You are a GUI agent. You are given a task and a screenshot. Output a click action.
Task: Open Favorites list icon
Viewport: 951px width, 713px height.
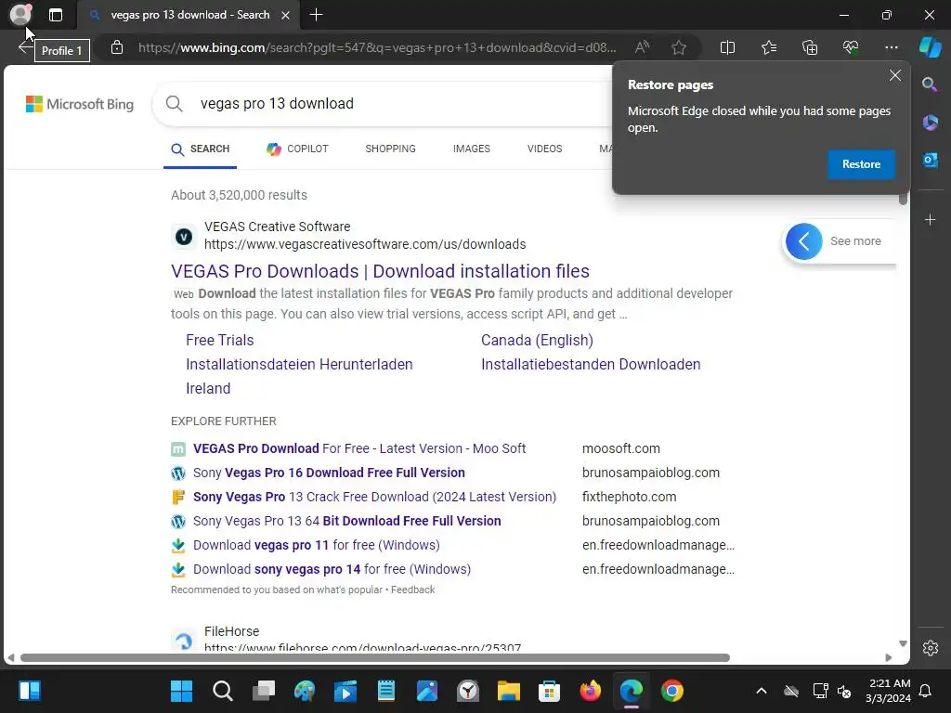(768, 47)
